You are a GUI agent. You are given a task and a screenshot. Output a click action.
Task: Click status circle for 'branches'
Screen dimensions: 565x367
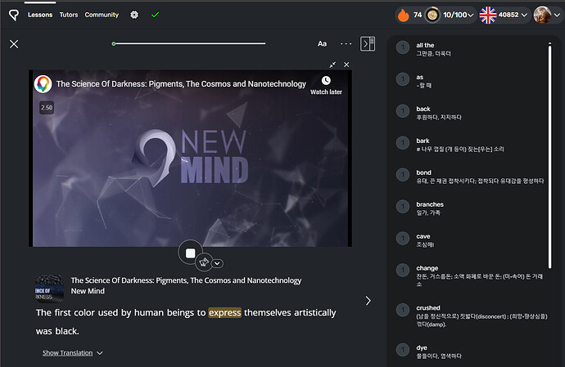403,207
